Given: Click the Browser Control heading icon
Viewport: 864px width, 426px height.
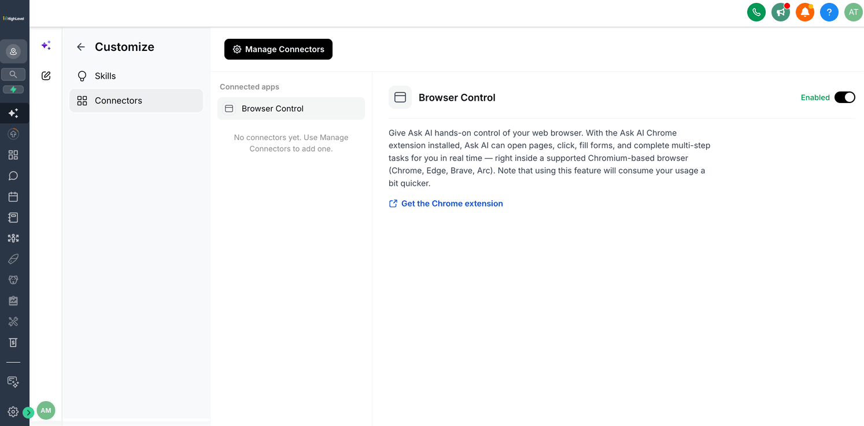Looking at the screenshot, I should (x=400, y=97).
